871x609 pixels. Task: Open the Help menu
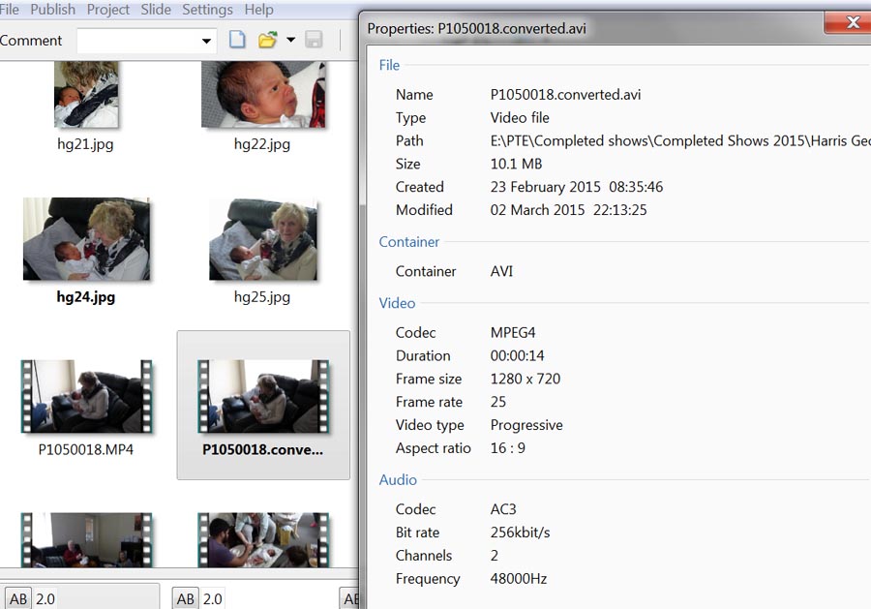(x=258, y=9)
